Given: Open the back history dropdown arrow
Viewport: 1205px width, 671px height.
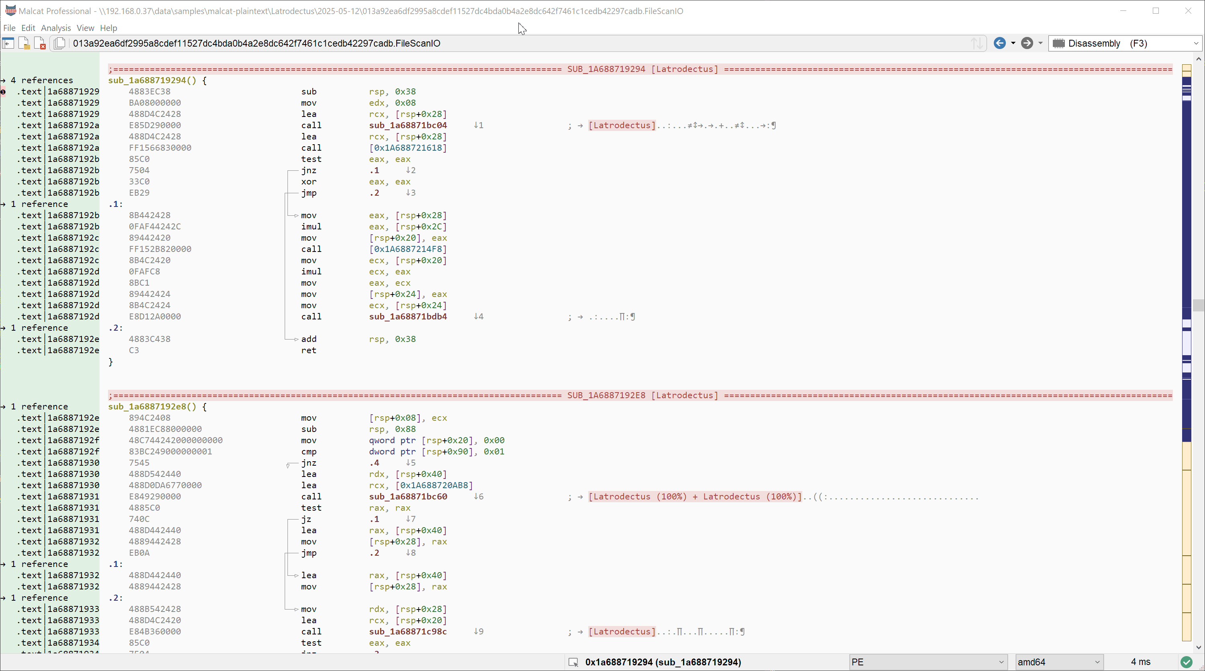Looking at the screenshot, I should click(1013, 43).
